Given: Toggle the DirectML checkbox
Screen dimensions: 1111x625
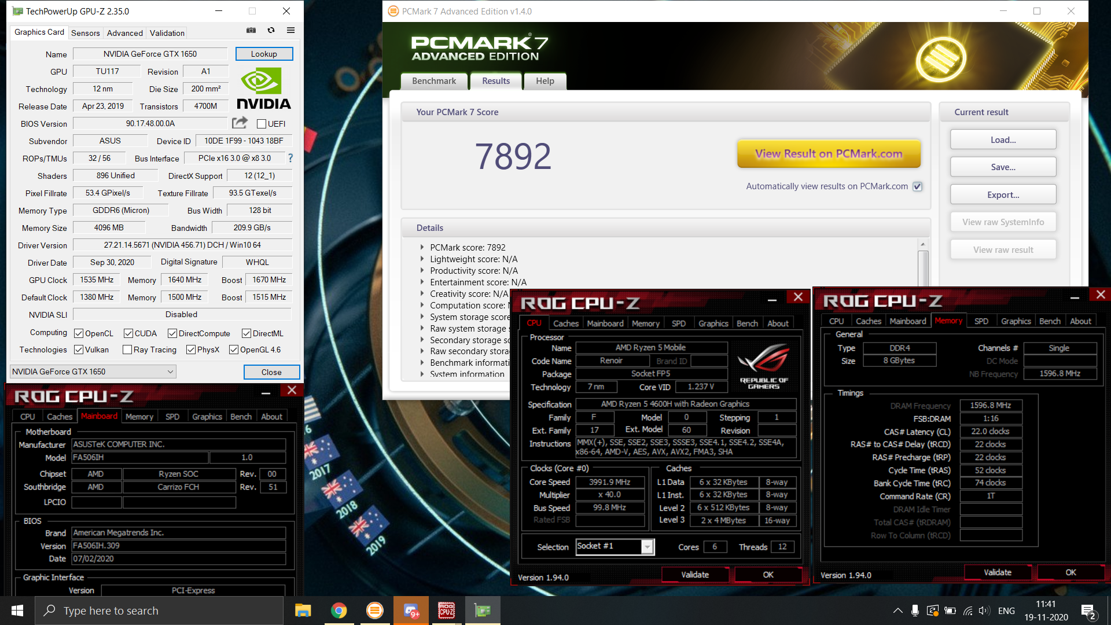Looking at the screenshot, I should [247, 333].
